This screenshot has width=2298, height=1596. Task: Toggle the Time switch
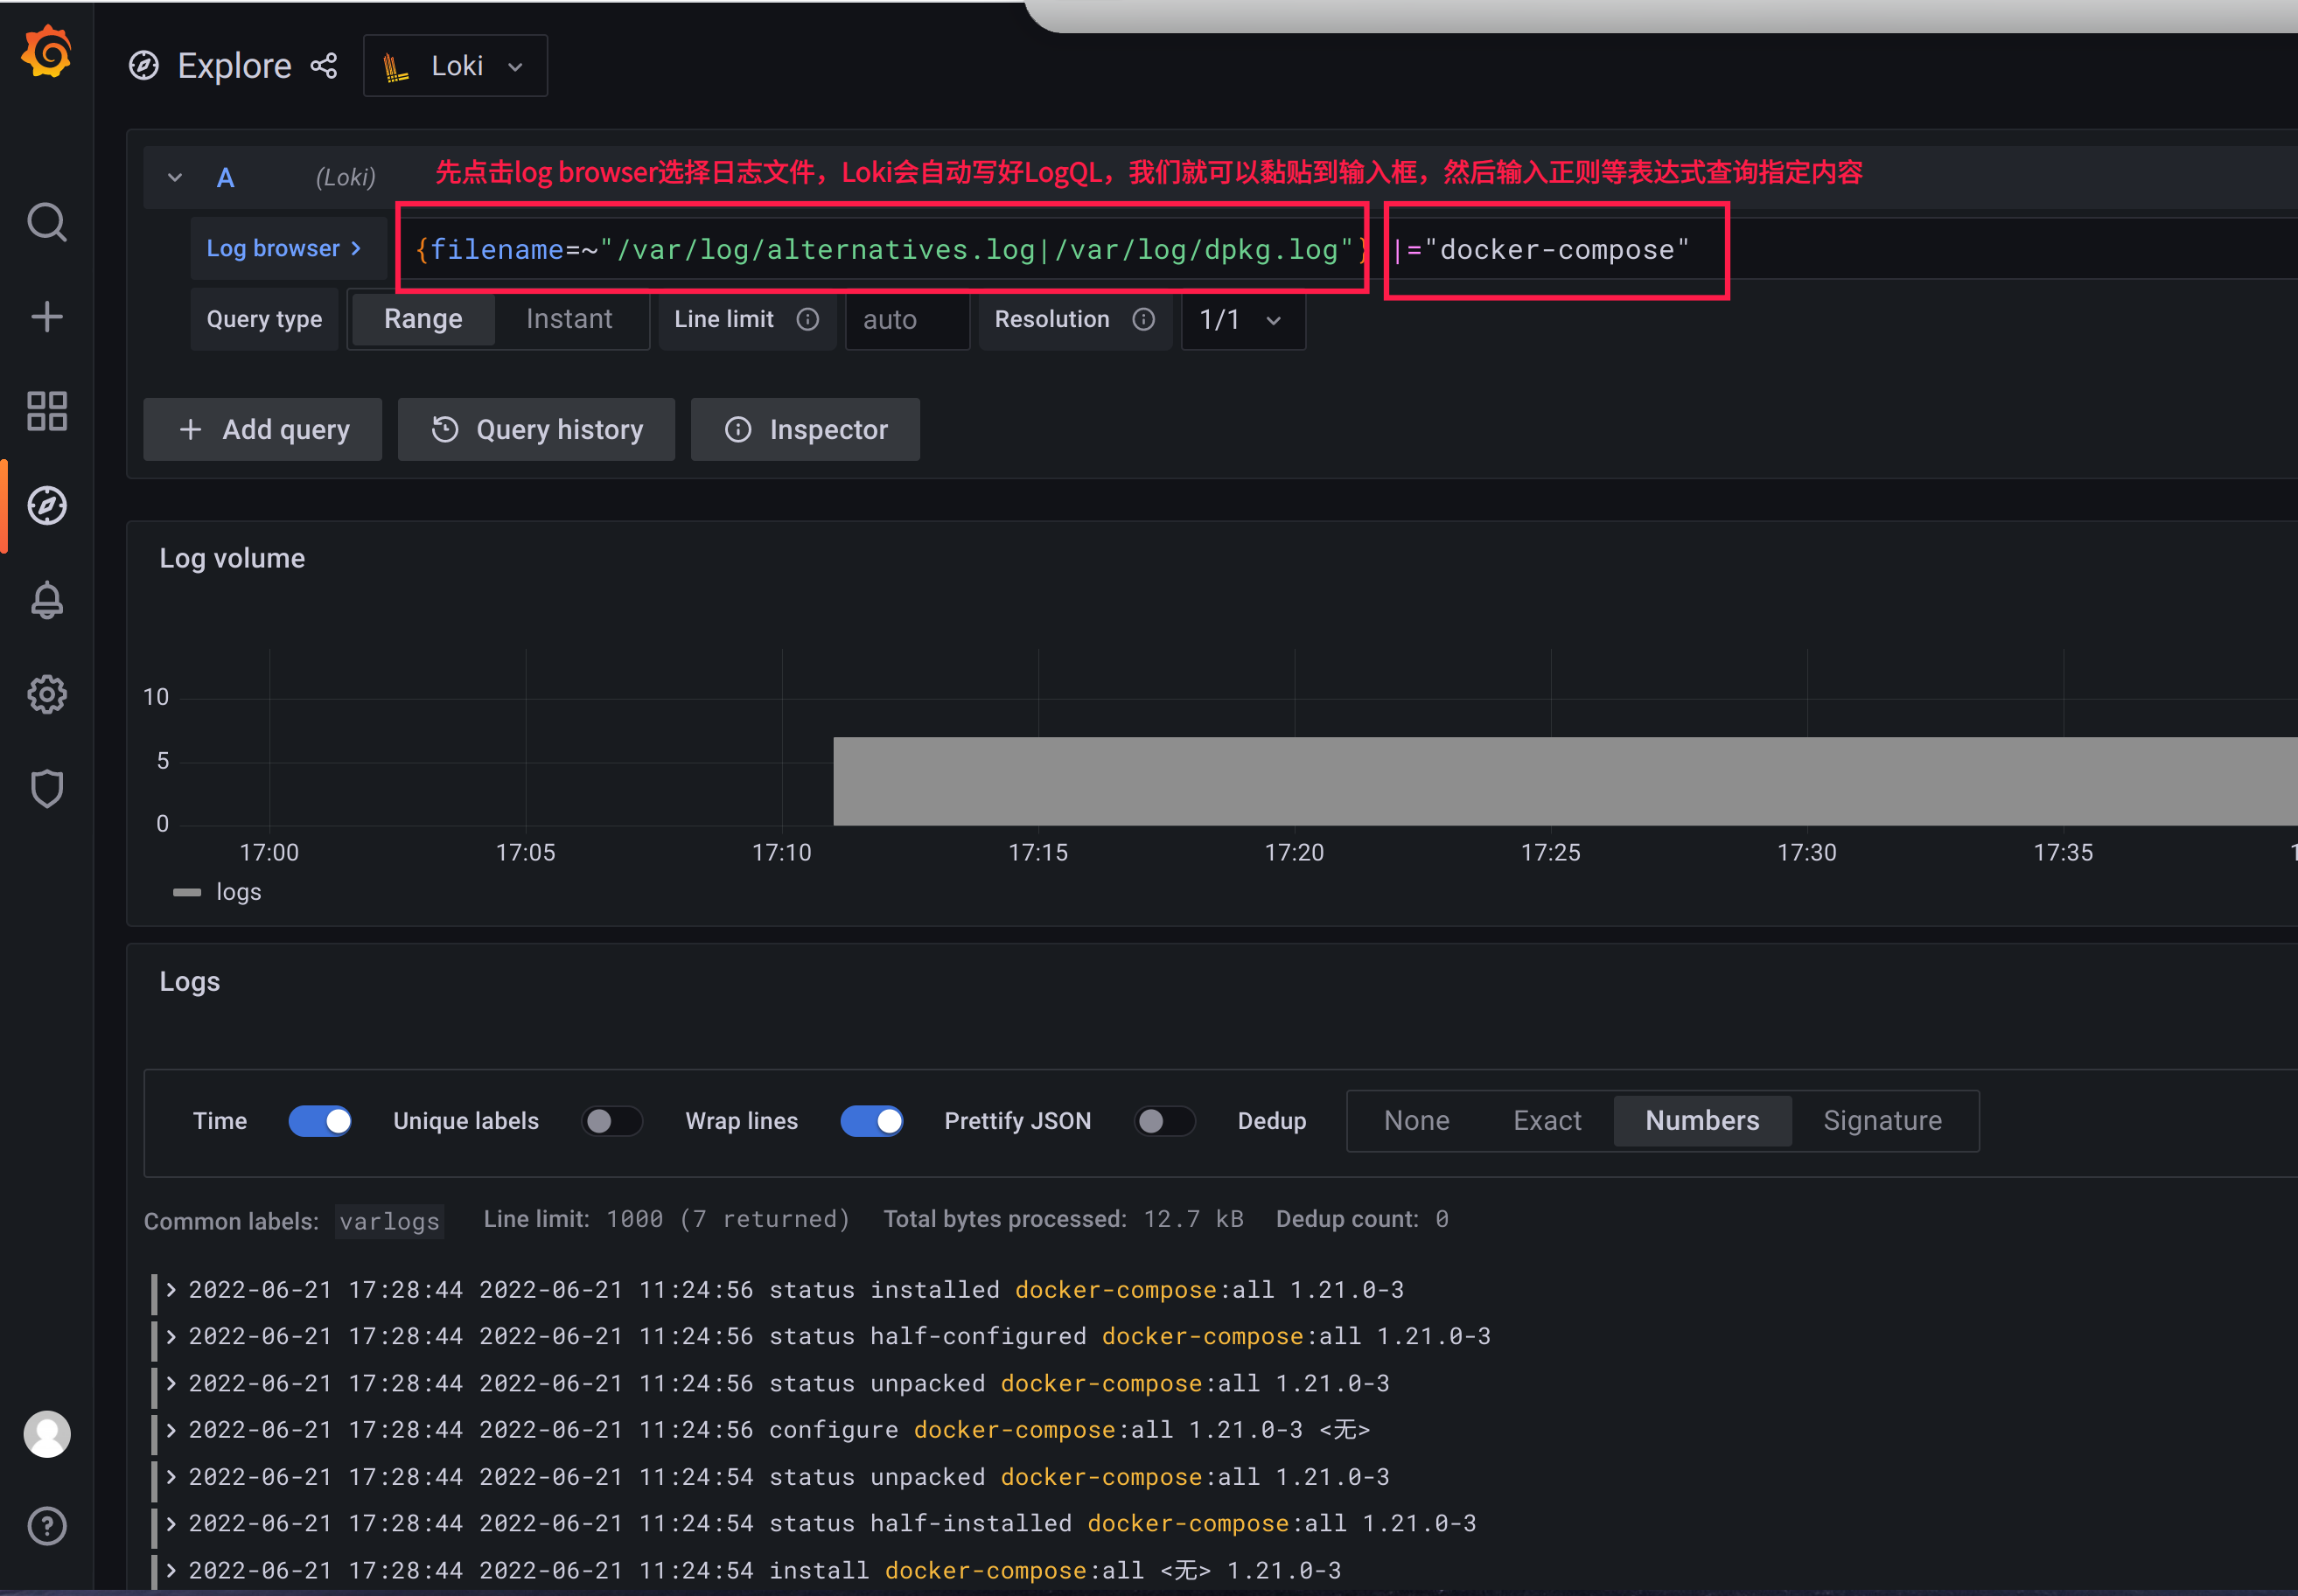pyautogui.click(x=320, y=1121)
